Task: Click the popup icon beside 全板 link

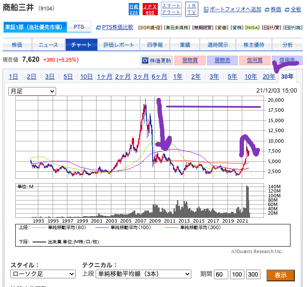Action: [x=287, y=10]
